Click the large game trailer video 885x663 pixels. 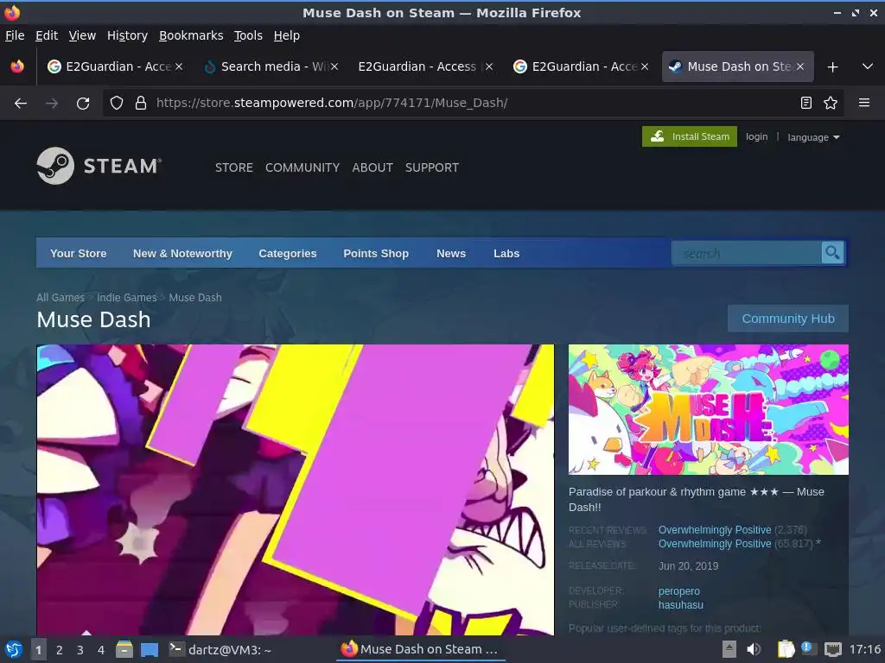pyautogui.click(x=296, y=489)
